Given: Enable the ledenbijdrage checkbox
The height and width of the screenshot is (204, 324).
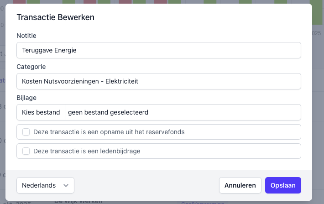Looking at the screenshot, I should (x=26, y=151).
